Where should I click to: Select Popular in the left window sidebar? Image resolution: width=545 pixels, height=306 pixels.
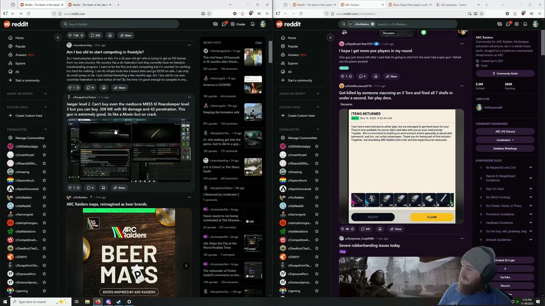pos(20,46)
